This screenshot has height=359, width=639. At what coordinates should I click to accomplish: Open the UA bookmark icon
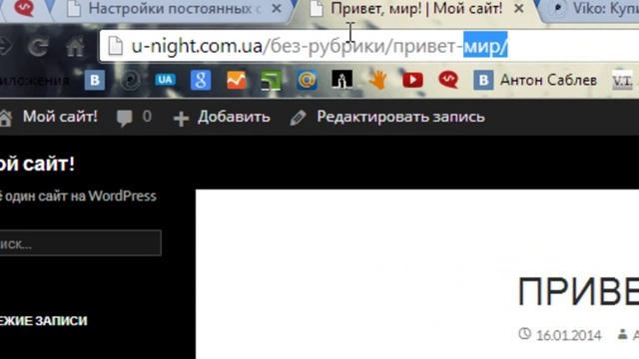point(165,80)
